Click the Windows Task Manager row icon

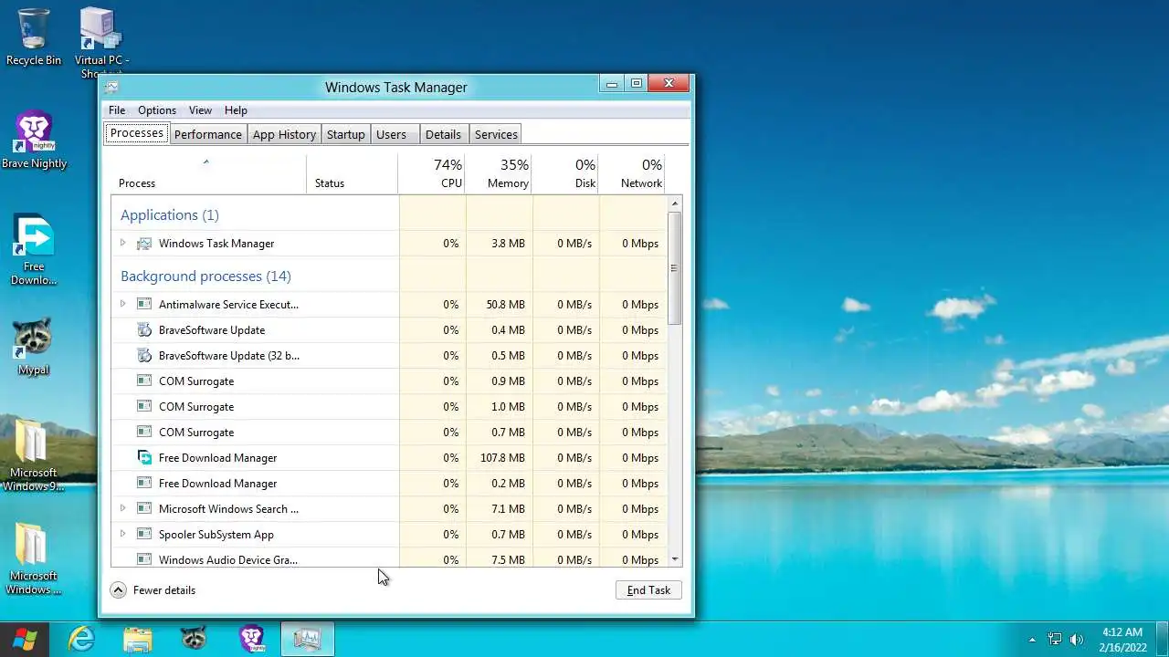(143, 244)
